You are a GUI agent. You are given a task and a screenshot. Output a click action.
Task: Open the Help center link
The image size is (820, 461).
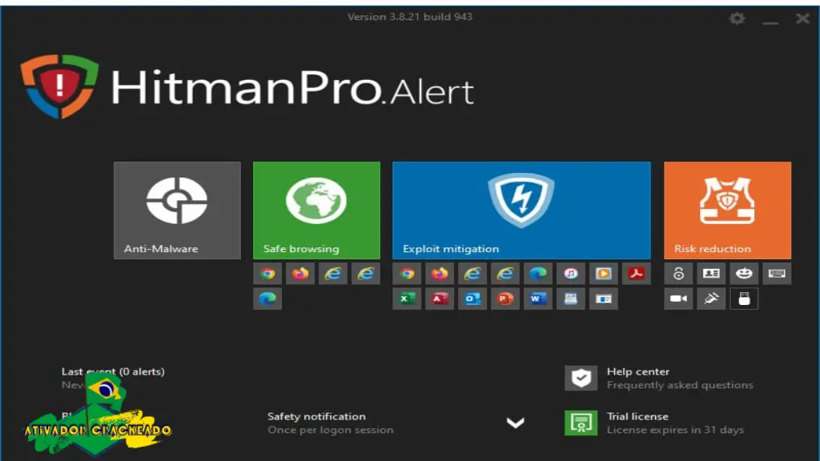click(x=638, y=371)
